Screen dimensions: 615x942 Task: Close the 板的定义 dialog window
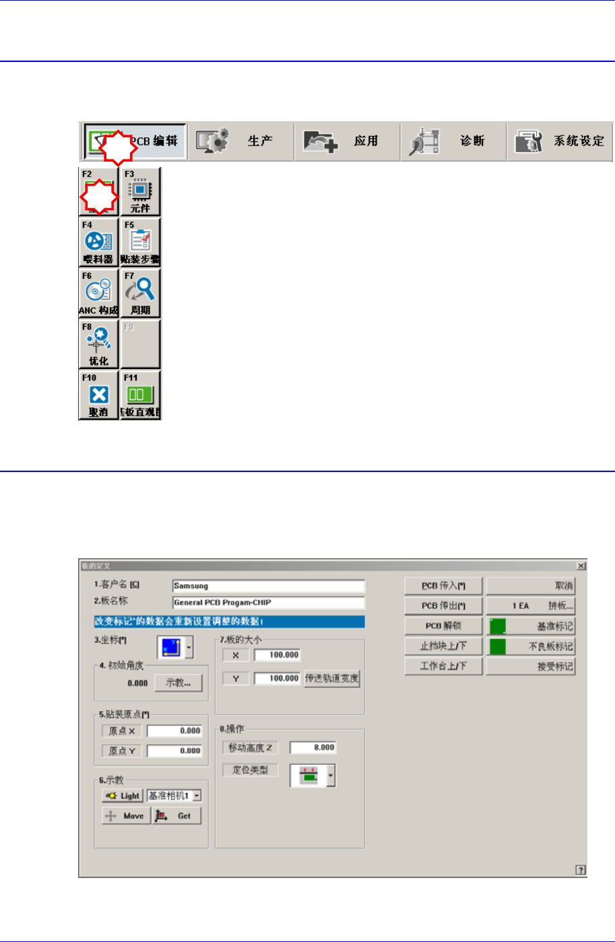coord(581,566)
